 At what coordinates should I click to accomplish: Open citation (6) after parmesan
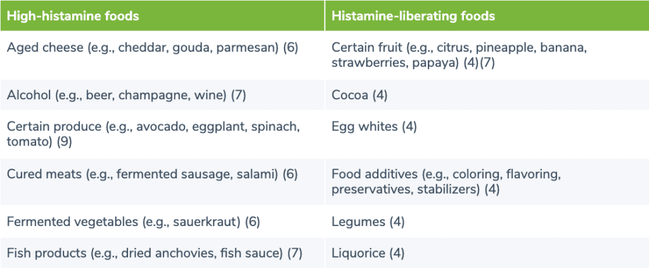[290, 48]
